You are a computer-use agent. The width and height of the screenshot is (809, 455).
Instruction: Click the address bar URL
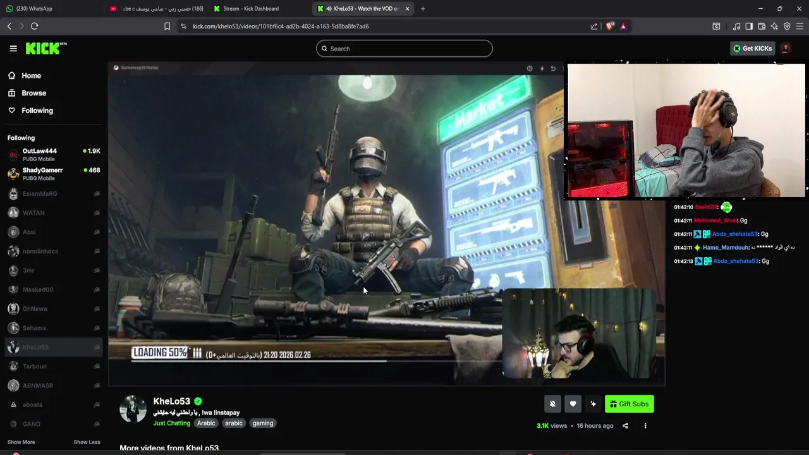pos(281,26)
